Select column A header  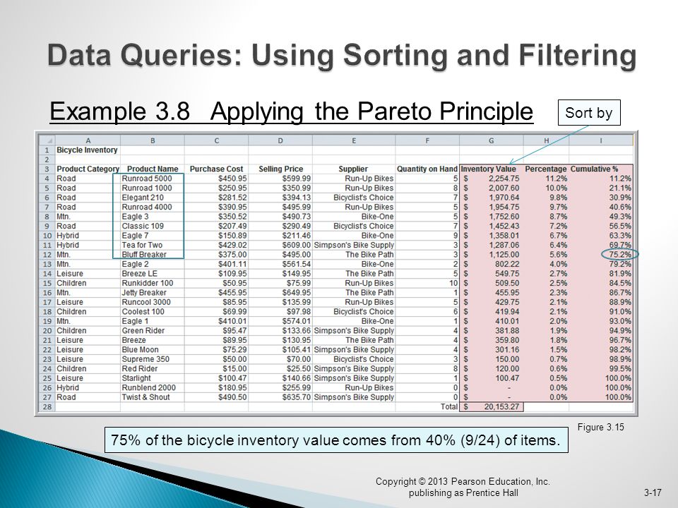coord(88,140)
